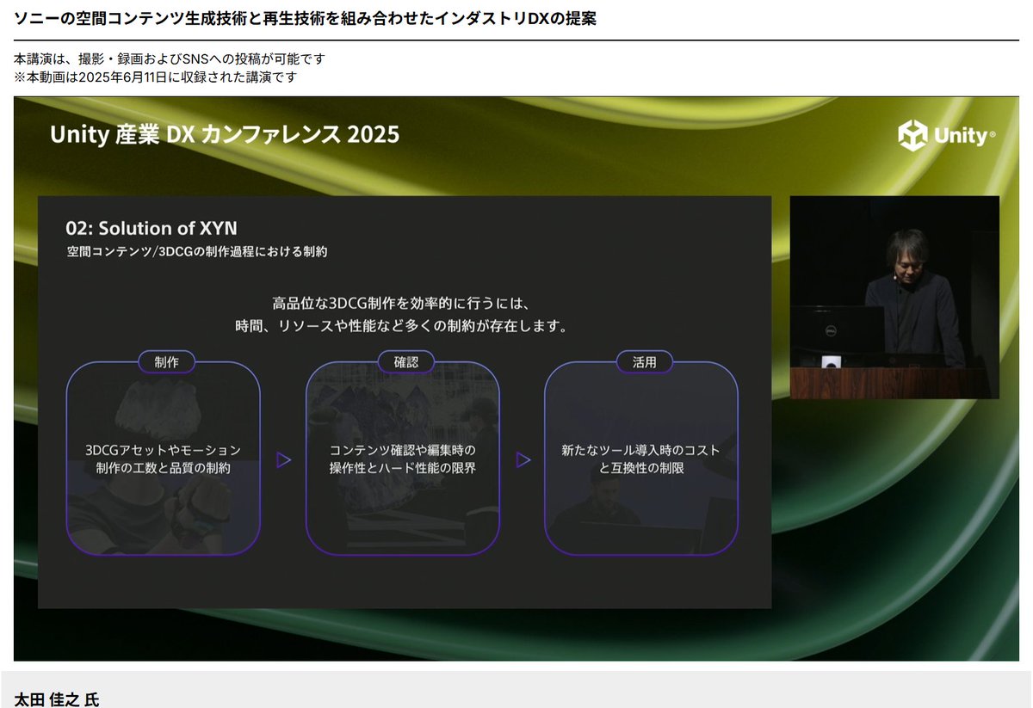The width and height of the screenshot is (1033, 708).
Task: Click the 制作 pill label
Action: point(167,362)
